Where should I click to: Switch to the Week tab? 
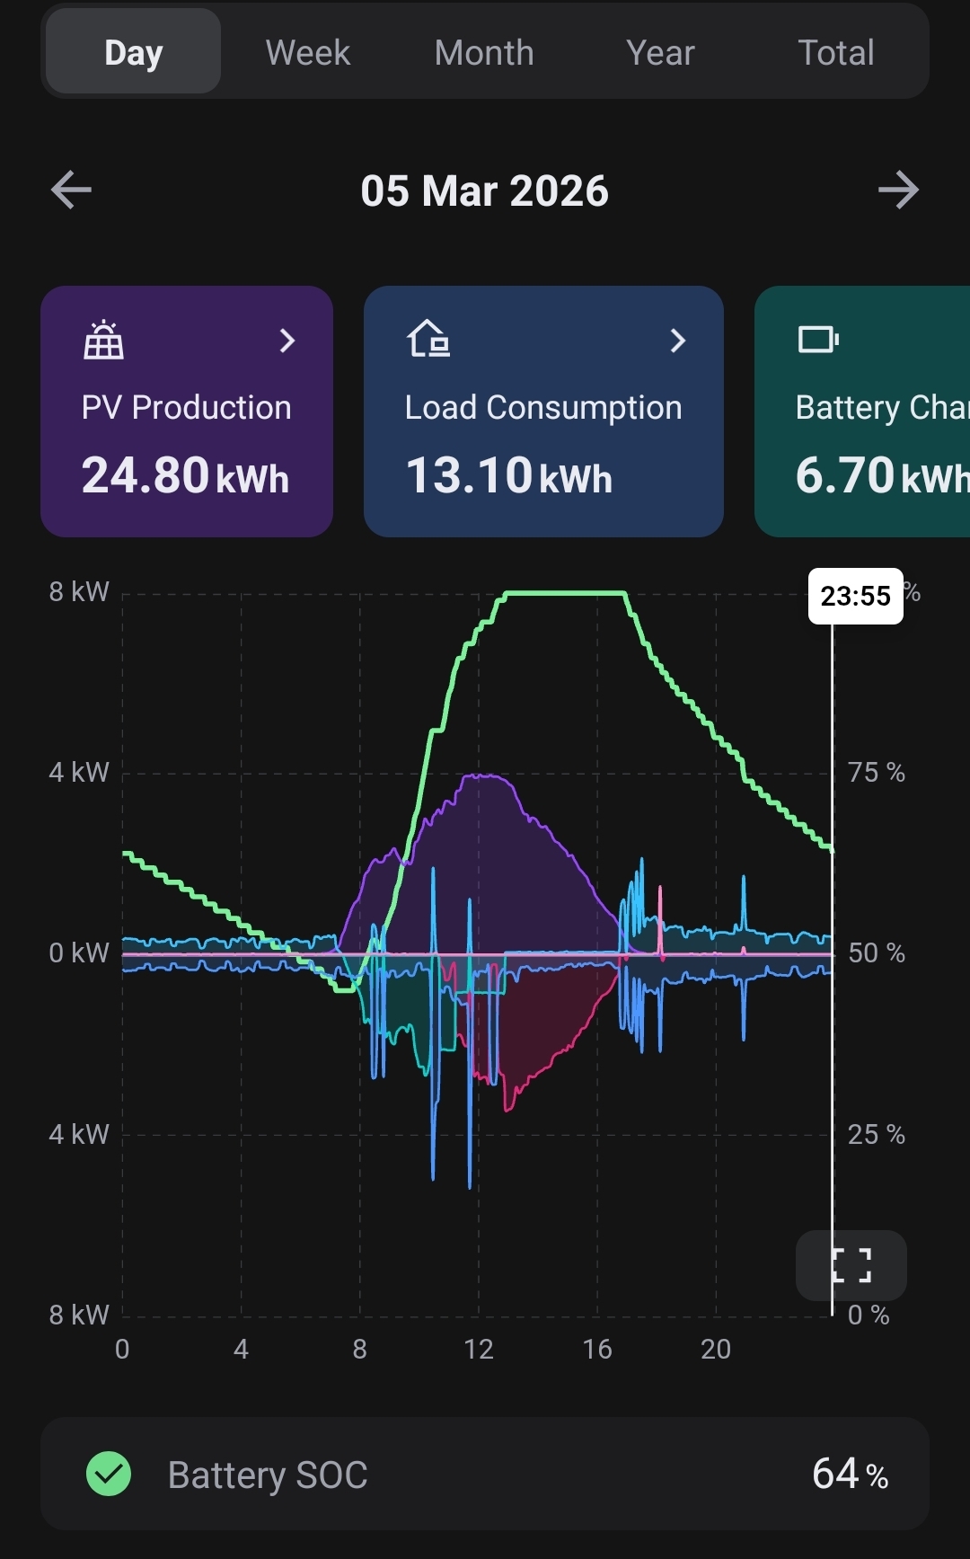coord(308,53)
